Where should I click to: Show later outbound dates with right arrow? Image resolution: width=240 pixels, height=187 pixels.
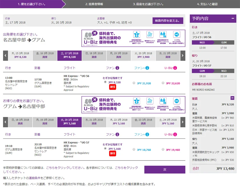(183, 55)
